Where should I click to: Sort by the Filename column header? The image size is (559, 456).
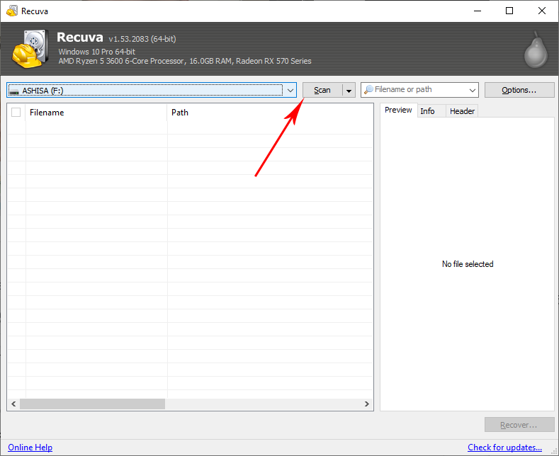[96, 113]
